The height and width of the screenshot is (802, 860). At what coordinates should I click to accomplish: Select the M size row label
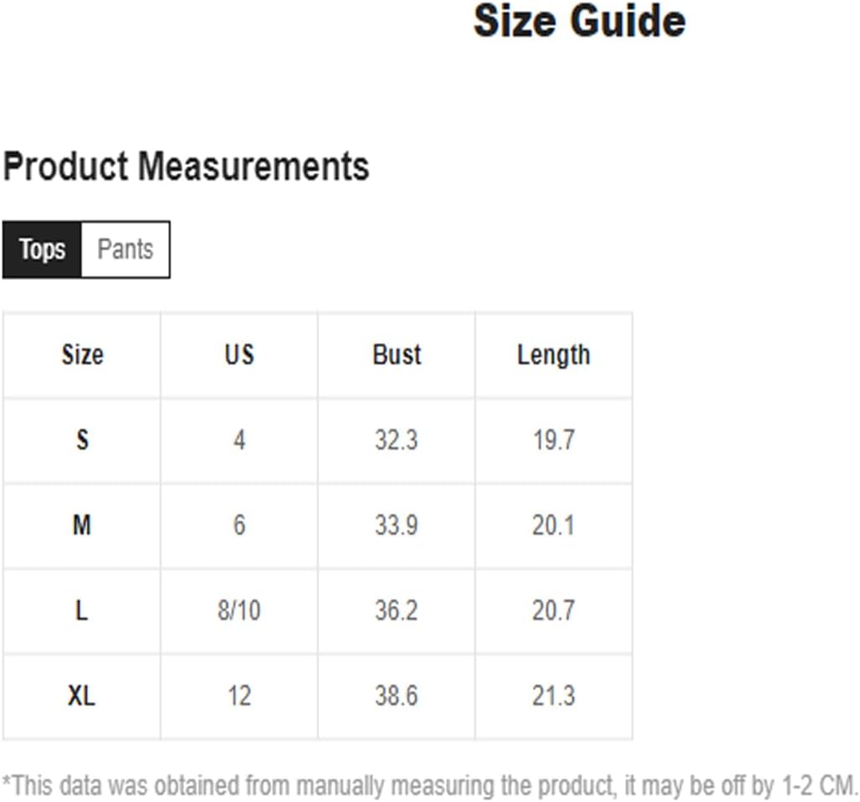pos(82,525)
